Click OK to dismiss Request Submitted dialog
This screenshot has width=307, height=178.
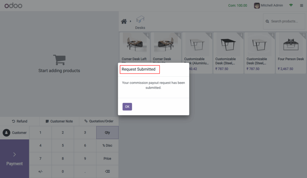coord(127,107)
